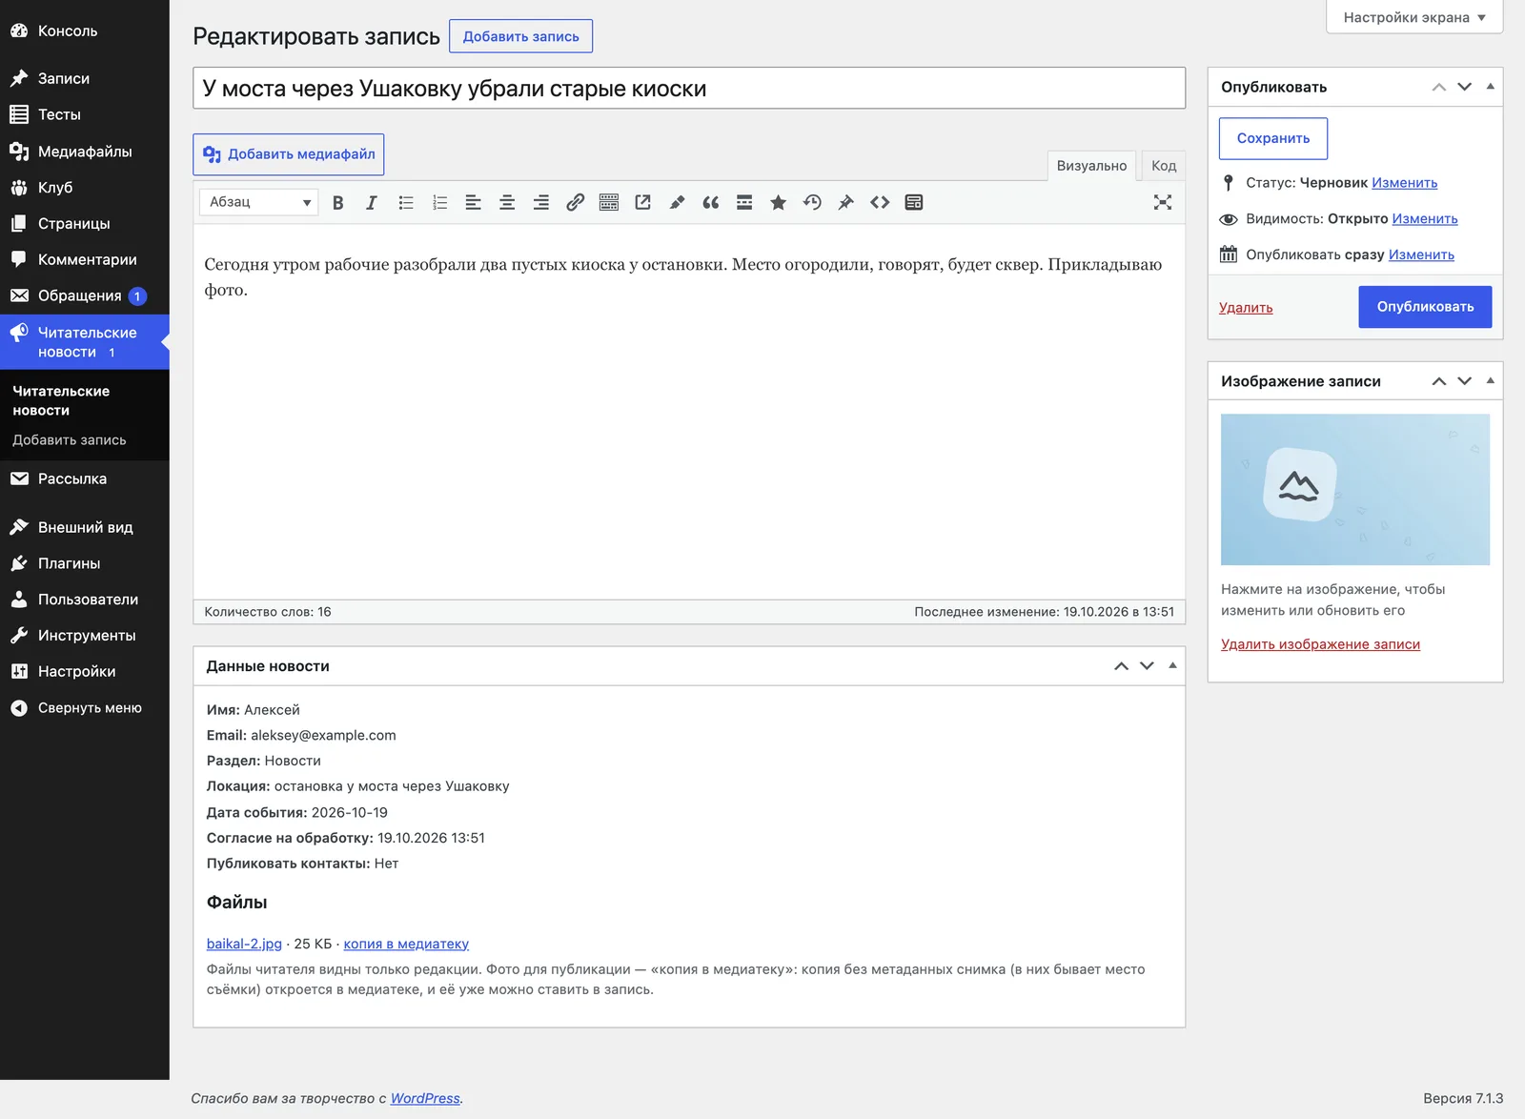Click the history restore icon
Screen dimensions: 1525x1119
[x=812, y=202]
